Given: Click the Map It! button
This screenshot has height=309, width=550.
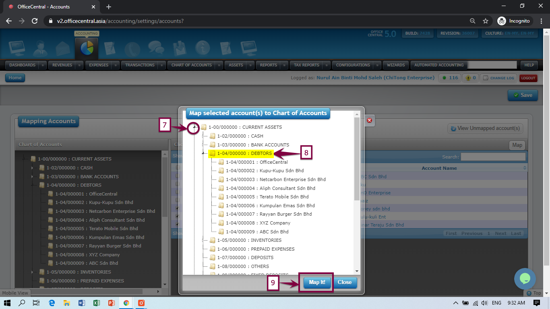Looking at the screenshot, I should pos(317,282).
